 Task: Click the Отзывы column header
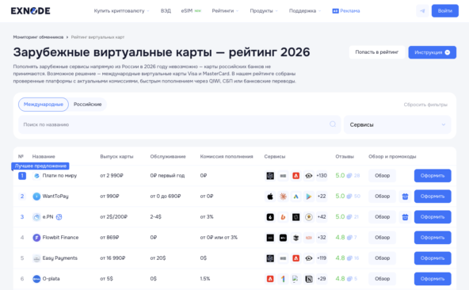point(345,157)
